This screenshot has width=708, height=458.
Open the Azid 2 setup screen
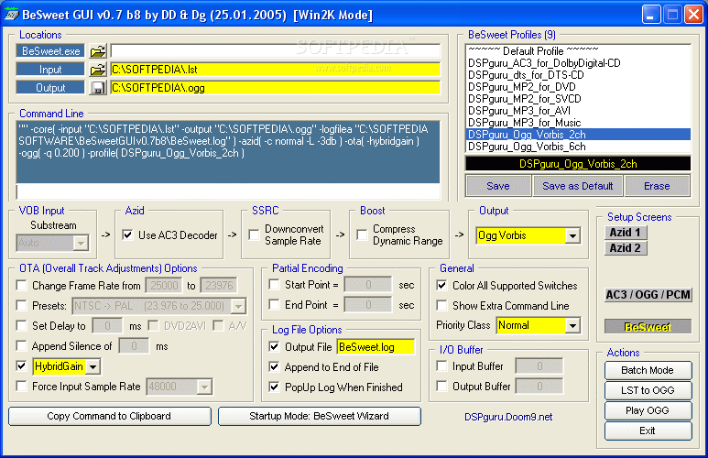626,248
